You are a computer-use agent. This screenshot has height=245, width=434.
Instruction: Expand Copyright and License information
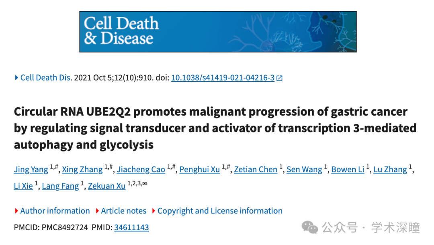217,211
